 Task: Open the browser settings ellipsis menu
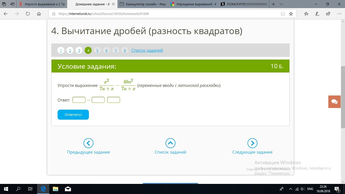click(x=338, y=14)
